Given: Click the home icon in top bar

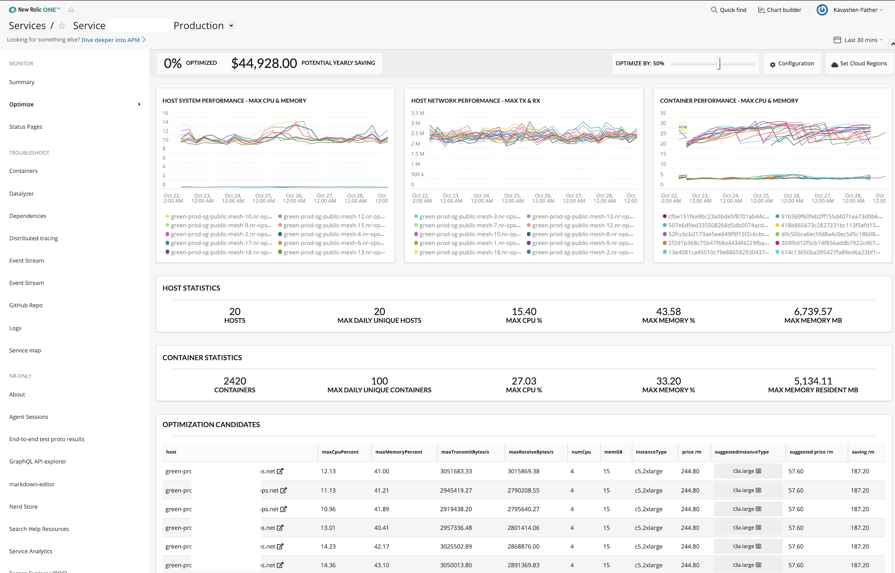Looking at the screenshot, I should (71, 10).
